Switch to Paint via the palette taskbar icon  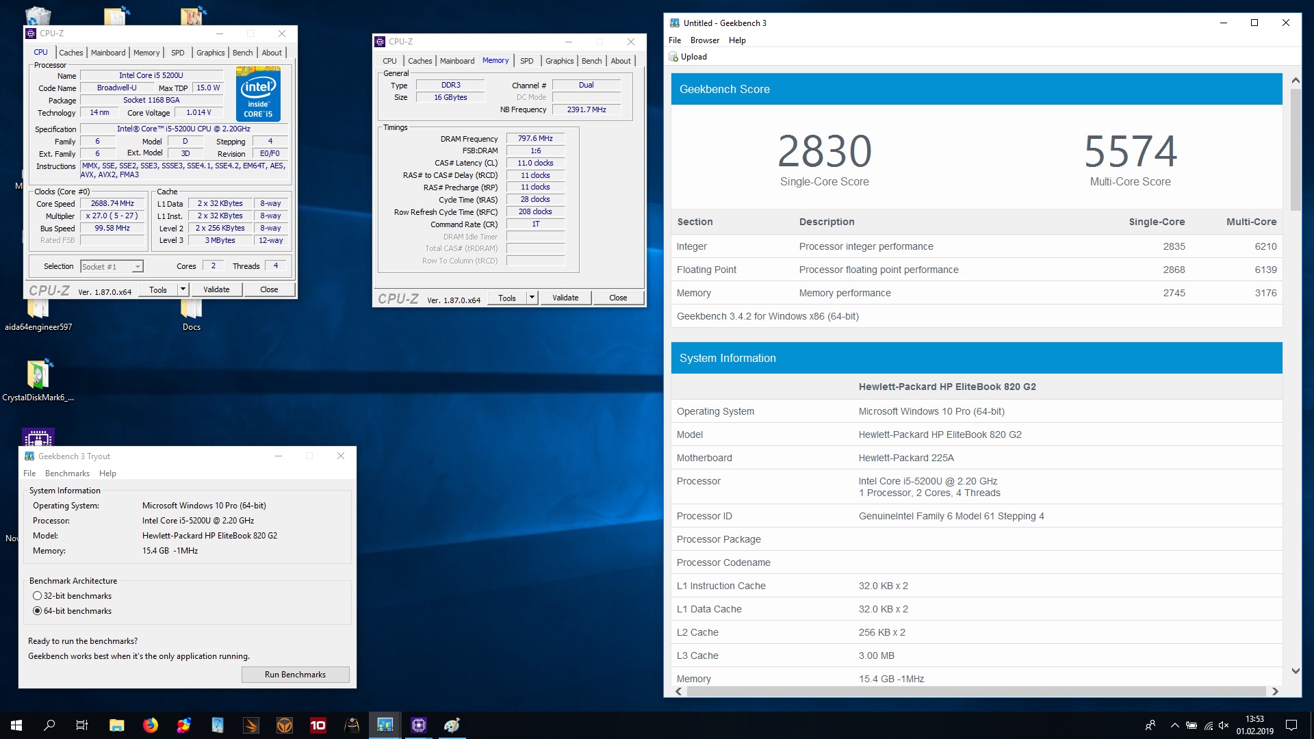pos(452,725)
